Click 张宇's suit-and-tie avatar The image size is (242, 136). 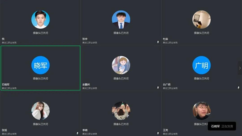pos(121,19)
